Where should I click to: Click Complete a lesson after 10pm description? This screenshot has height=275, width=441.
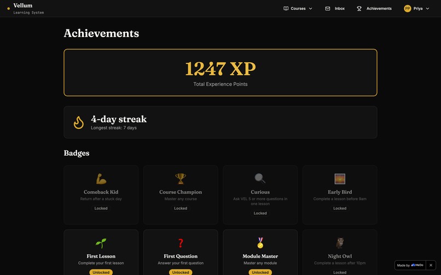340,263
